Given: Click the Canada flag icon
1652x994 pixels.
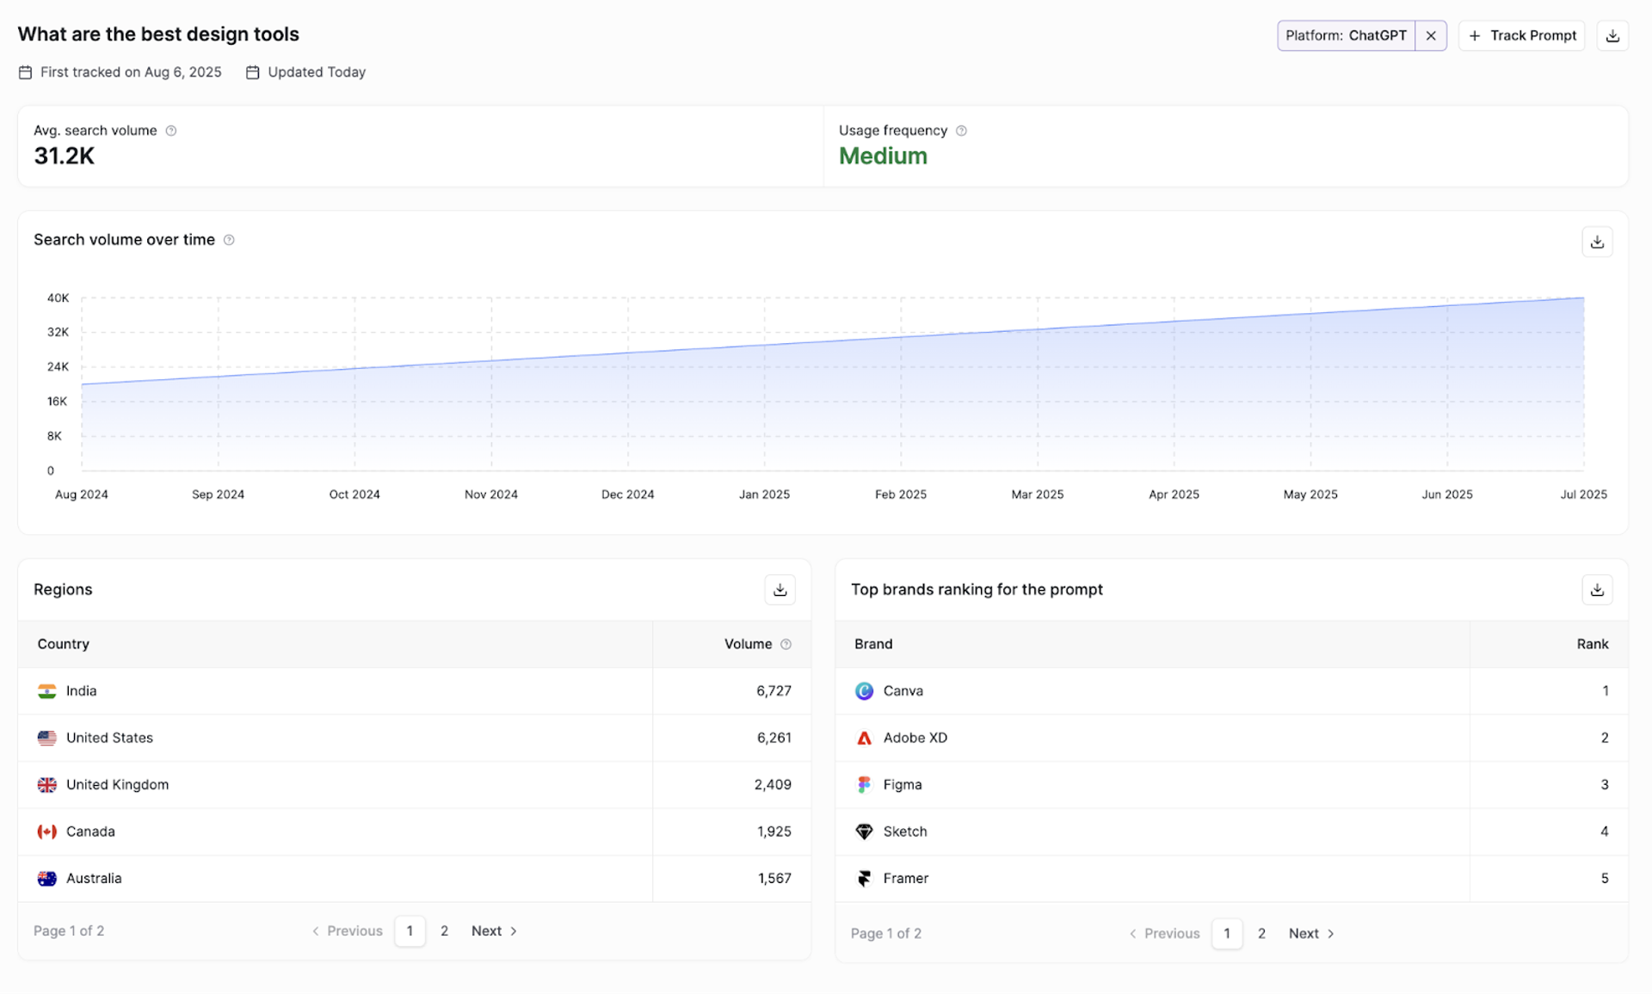Looking at the screenshot, I should pos(47,831).
